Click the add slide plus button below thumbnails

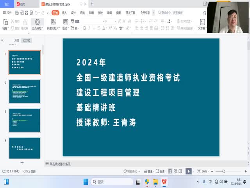pos(22,163)
